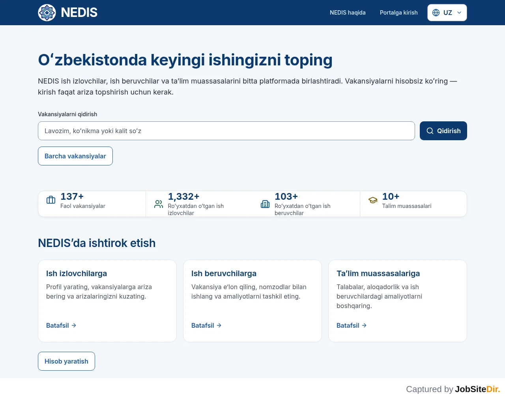Click the chevron arrow in the language selector
Image resolution: width=505 pixels, height=401 pixels.
[459, 13]
